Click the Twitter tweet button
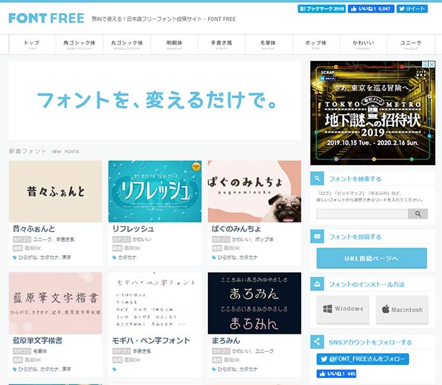The height and width of the screenshot is (385, 442). [412, 9]
